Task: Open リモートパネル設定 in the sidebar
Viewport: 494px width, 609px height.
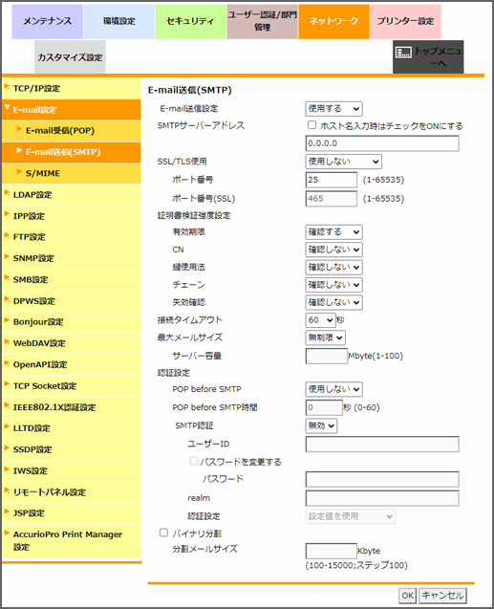Action: 72,492
